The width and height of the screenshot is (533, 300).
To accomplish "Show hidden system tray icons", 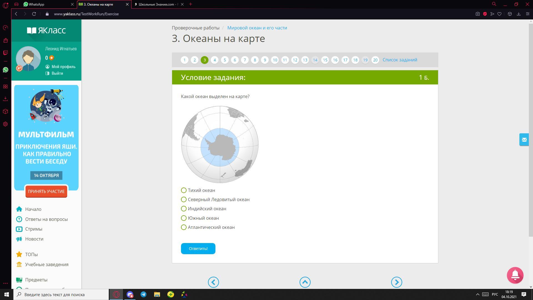I will (477, 294).
